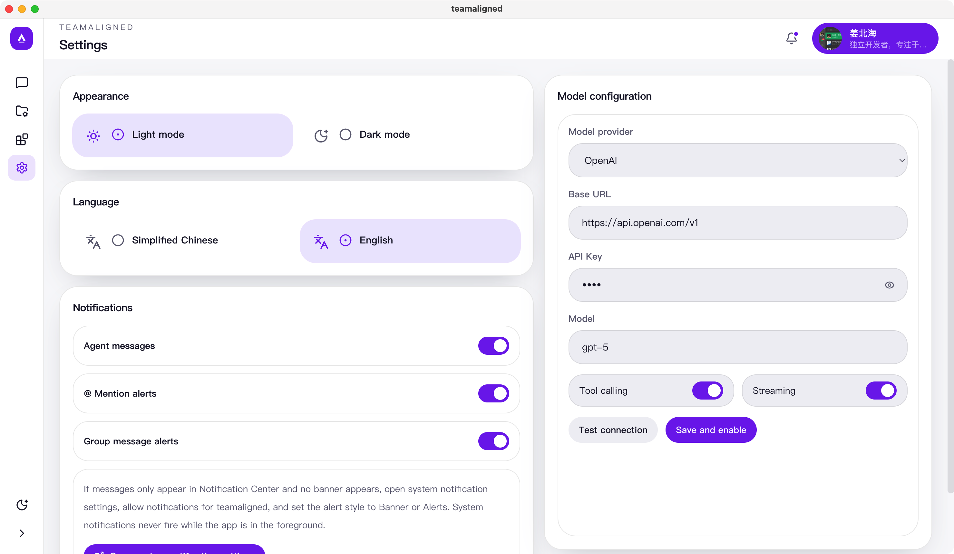Click the Appearance heading text
The height and width of the screenshot is (554, 954).
tap(101, 96)
